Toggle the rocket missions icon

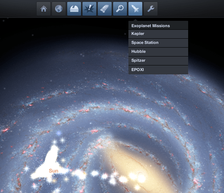[x=135, y=9]
